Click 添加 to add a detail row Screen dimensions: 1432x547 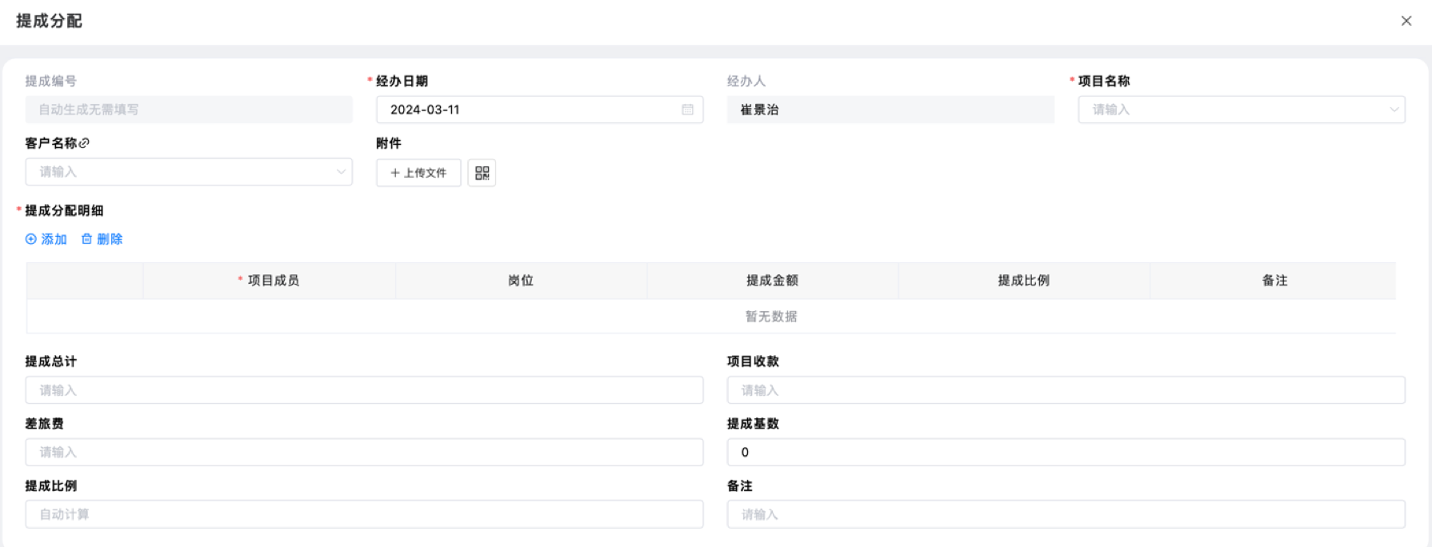click(46, 239)
